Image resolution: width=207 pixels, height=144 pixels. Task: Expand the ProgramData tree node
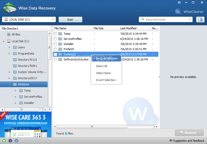point(9,53)
